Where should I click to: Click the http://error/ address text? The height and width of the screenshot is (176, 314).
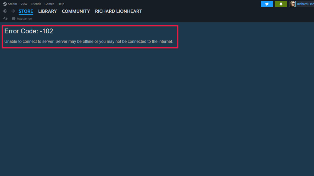[x=25, y=19]
